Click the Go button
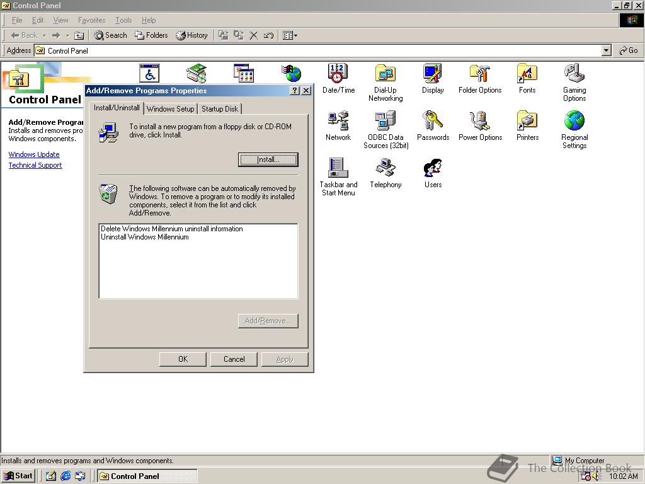This screenshot has width=645, height=484. tap(629, 50)
